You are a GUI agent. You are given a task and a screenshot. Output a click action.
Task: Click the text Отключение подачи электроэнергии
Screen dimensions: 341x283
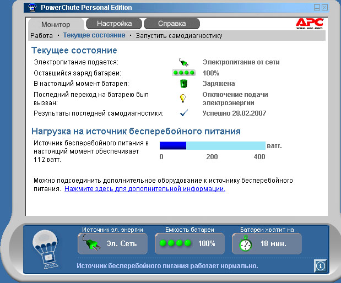coord(235,99)
